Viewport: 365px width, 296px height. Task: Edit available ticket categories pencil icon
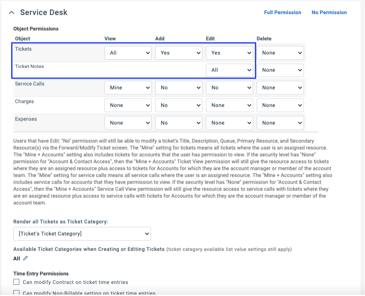25,258
